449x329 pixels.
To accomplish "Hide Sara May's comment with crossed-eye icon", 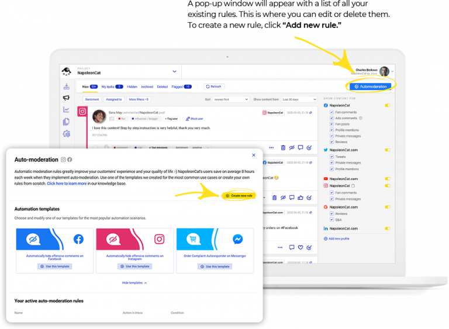I will tap(292, 148).
